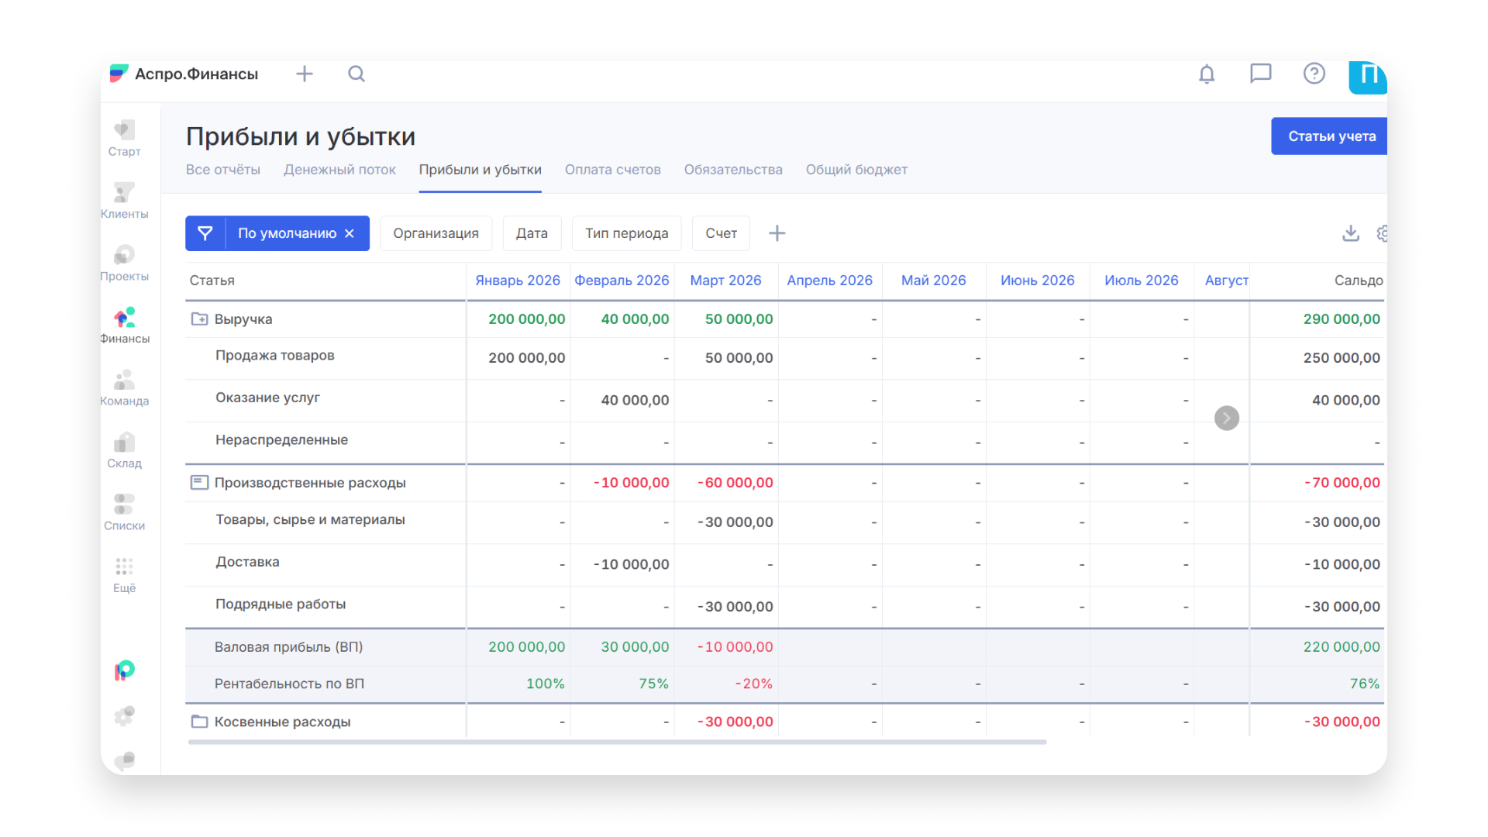The width and height of the screenshot is (1488, 837).
Task: Collapse the Производственные расходы group
Action: [199, 483]
